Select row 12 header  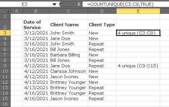tap(5, 82)
